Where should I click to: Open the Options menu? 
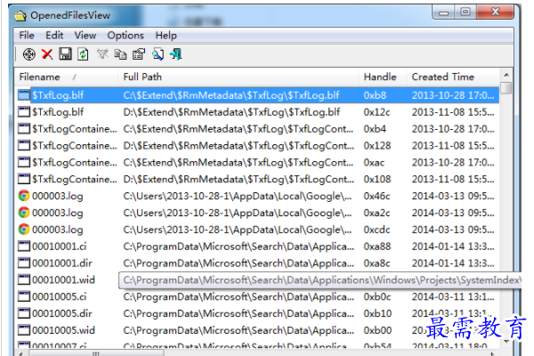pos(125,36)
